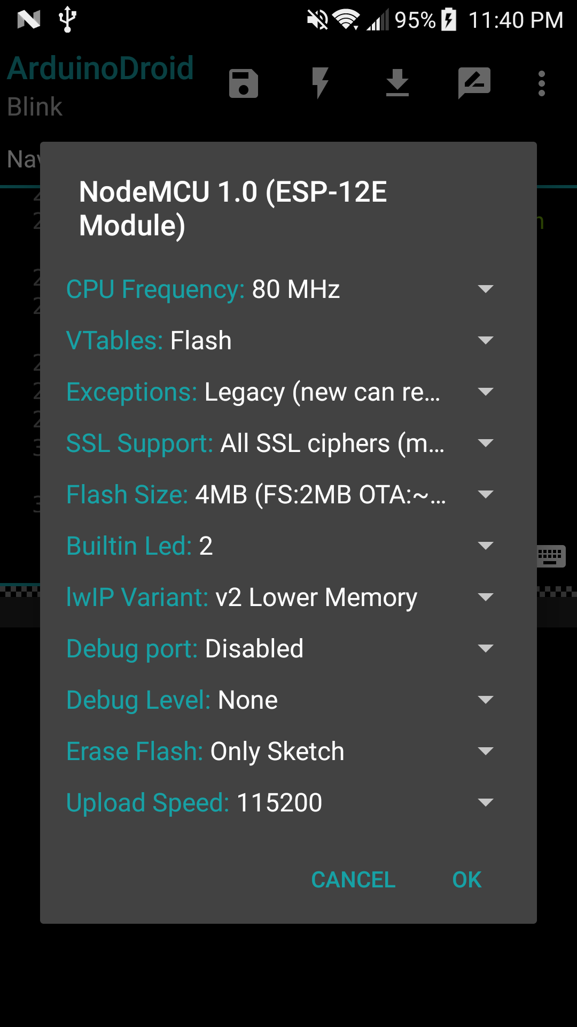The width and height of the screenshot is (577, 1027).
Task: Upload the sketch to the board
Action: pyautogui.click(x=397, y=83)
